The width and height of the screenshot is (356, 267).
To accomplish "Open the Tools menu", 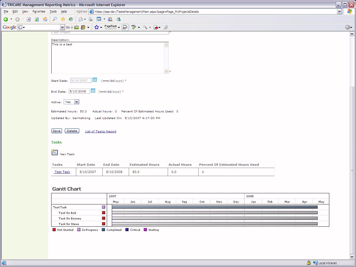I will tap(53, 11).
